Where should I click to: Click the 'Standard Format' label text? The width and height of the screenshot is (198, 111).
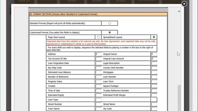coord(58,23)
